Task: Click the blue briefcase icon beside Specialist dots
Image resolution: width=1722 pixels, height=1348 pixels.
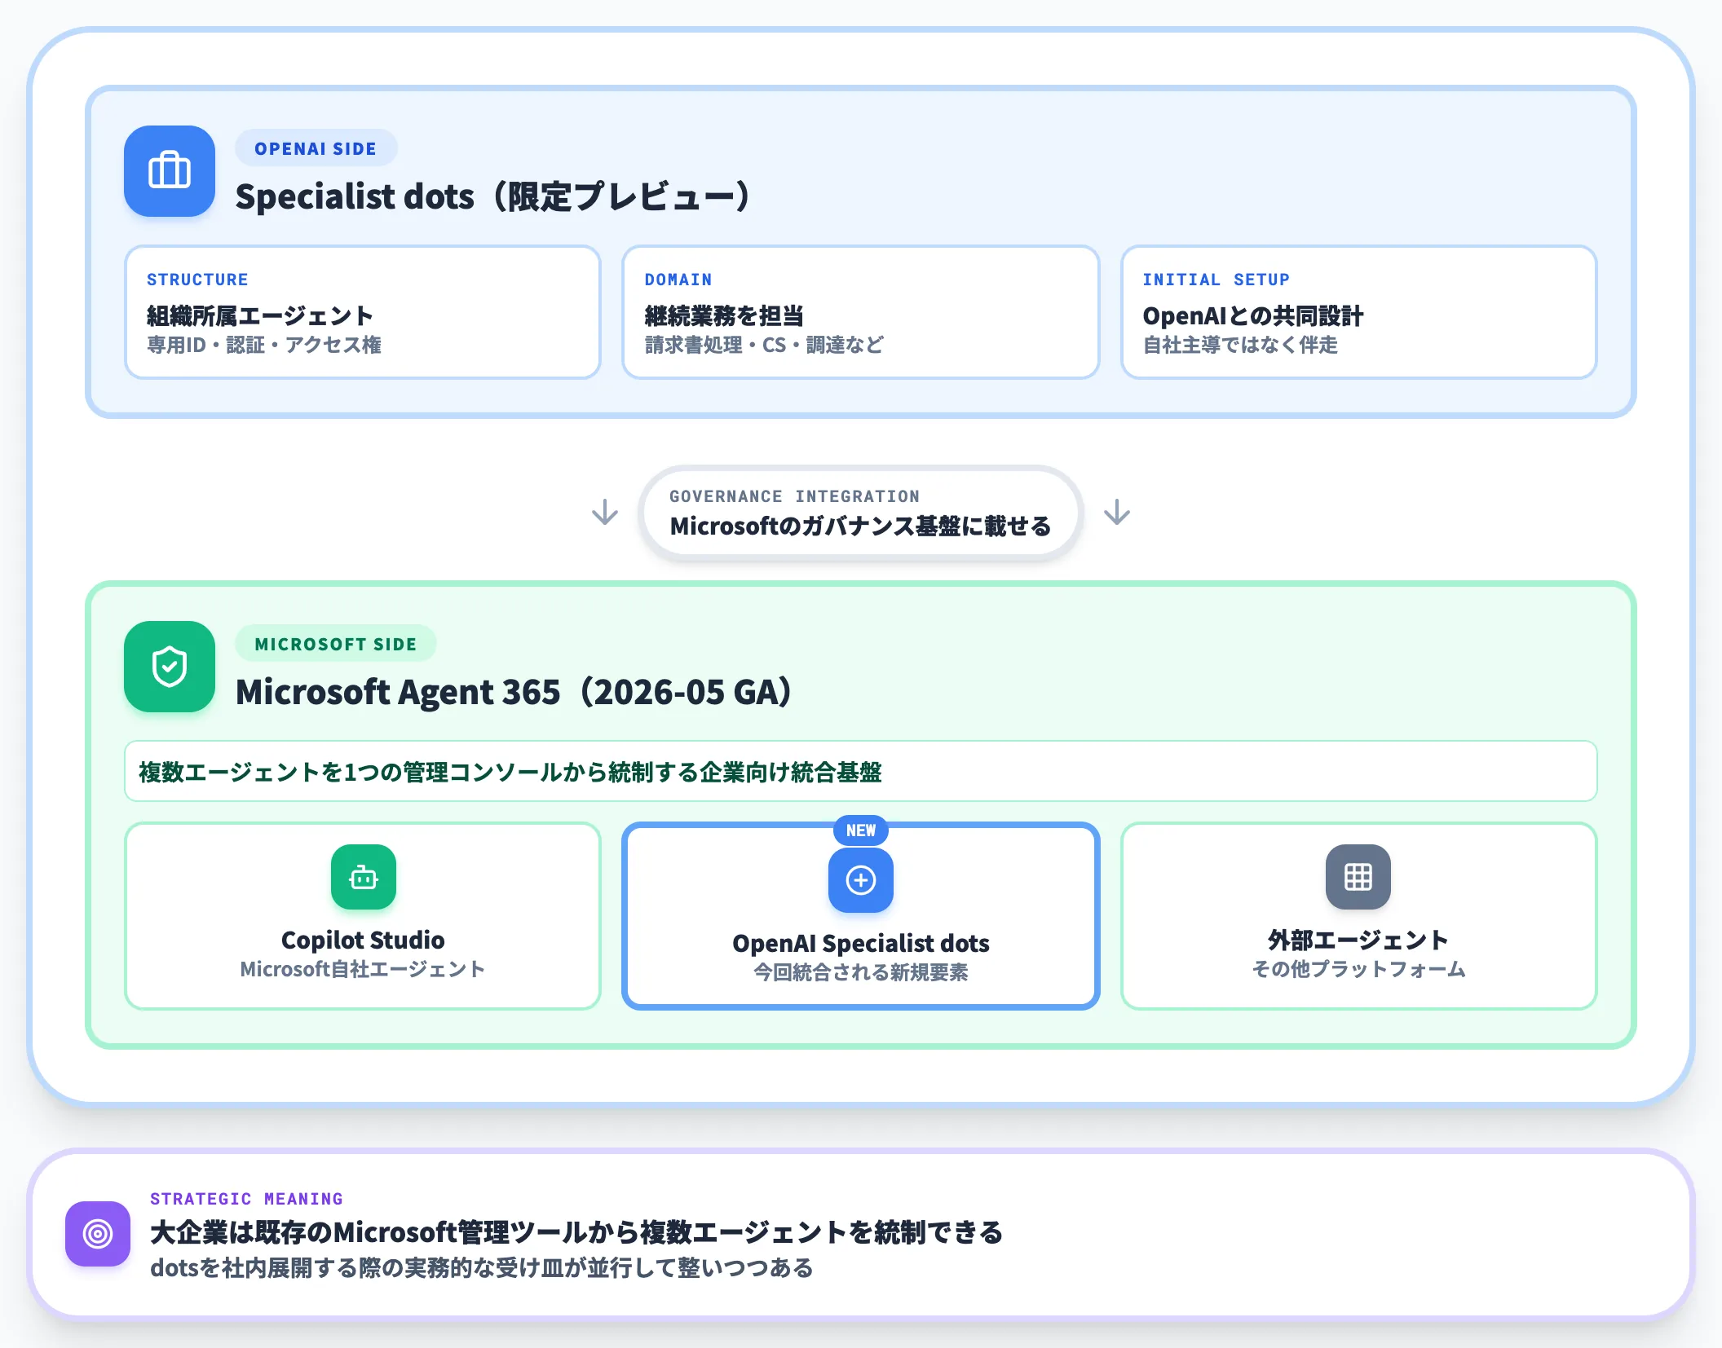Action: click(x=170, y=171)
